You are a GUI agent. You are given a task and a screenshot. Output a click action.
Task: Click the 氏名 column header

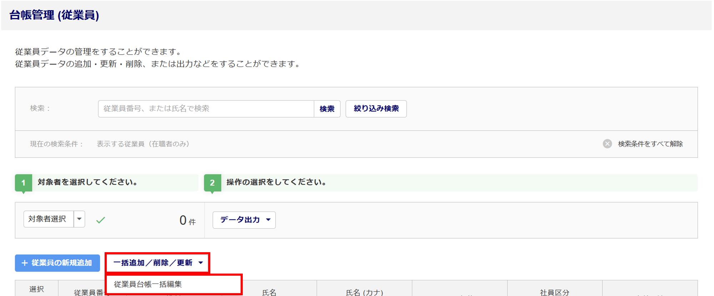(269, 292)
